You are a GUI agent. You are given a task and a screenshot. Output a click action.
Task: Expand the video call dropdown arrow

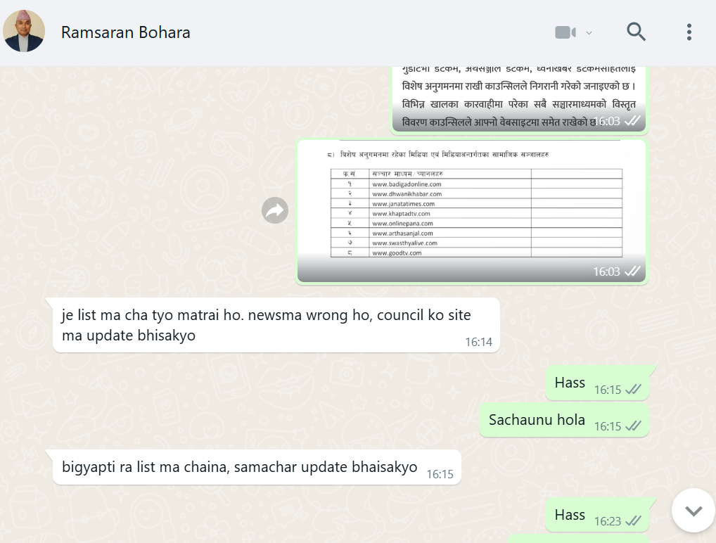[x=589, y=32]
